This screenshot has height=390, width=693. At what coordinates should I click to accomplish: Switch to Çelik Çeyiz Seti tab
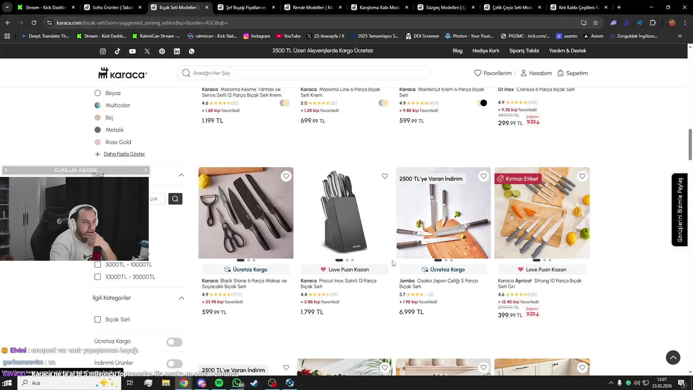pos(513,8)
